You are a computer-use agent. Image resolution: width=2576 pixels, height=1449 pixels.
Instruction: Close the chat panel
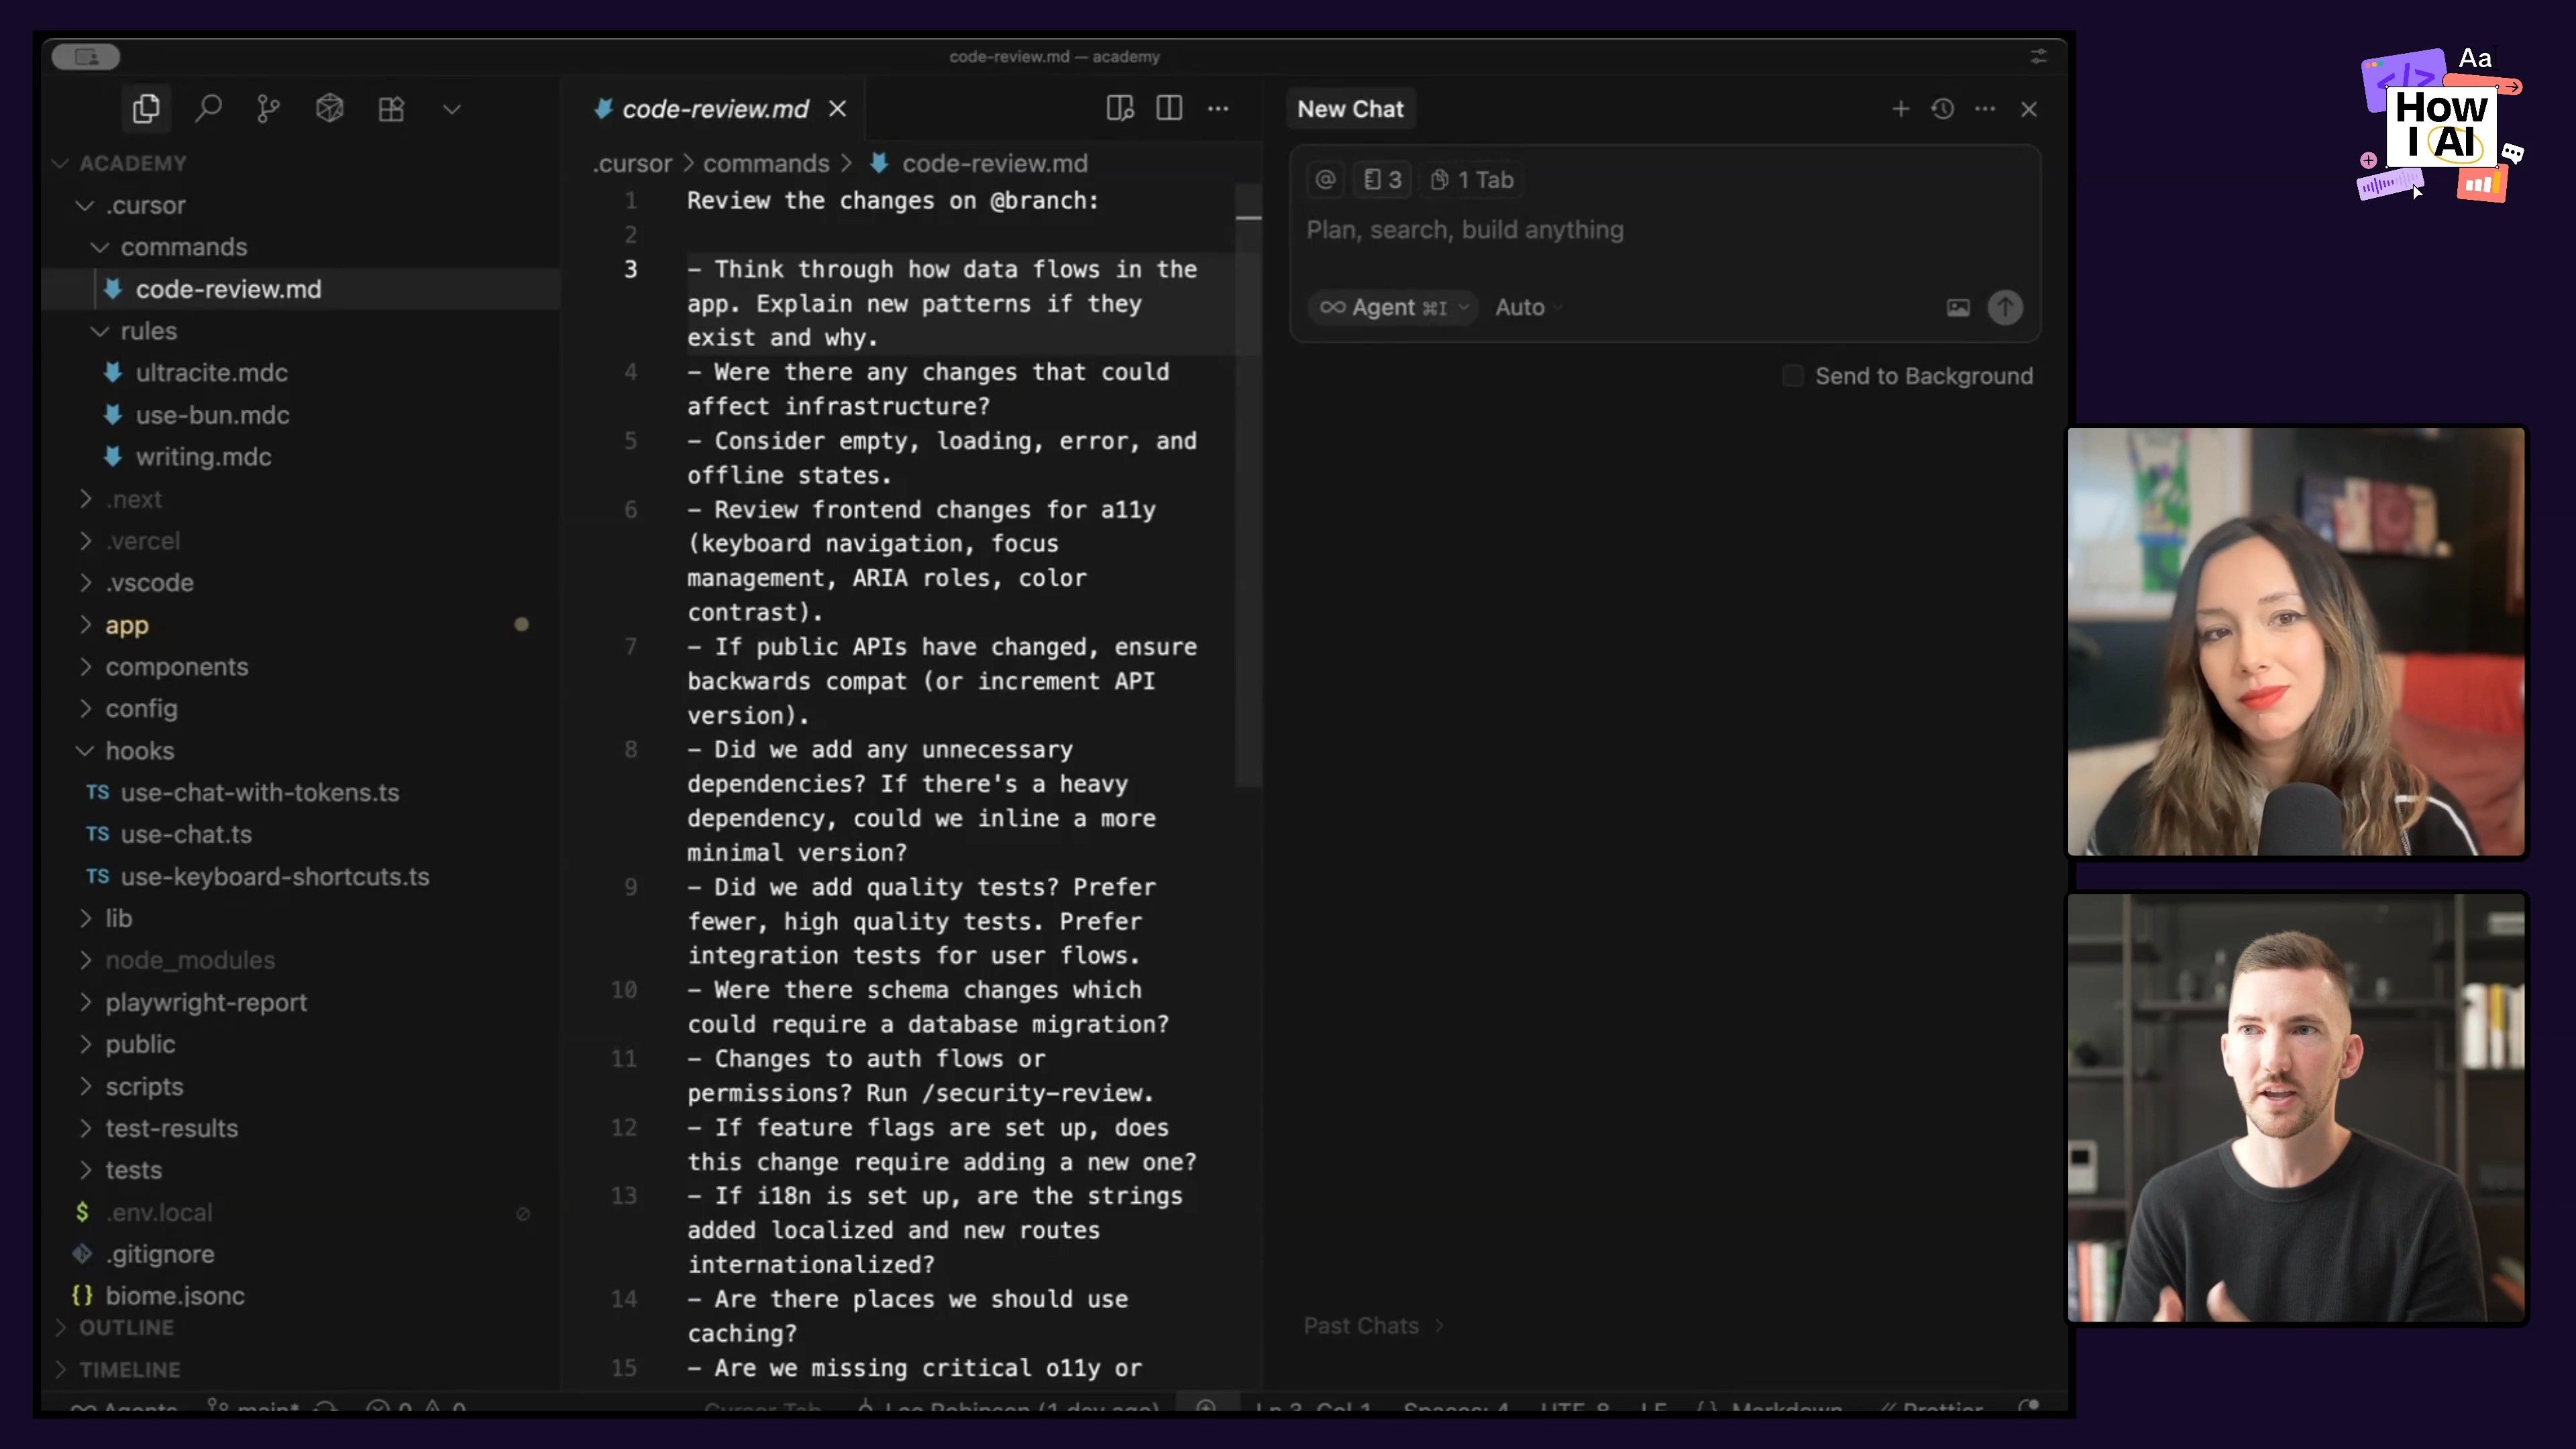click(x=2029, y=109)
